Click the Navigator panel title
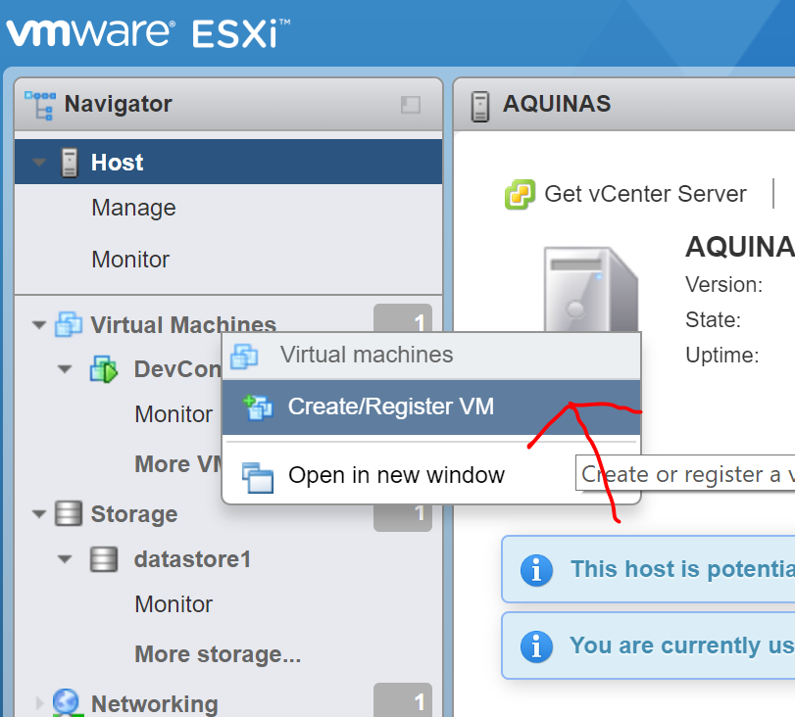Screen dimensions: 795x717 point(119,105)
